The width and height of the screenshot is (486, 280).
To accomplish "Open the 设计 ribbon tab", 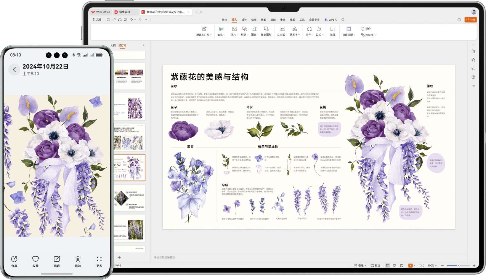I will pos(244,20).
